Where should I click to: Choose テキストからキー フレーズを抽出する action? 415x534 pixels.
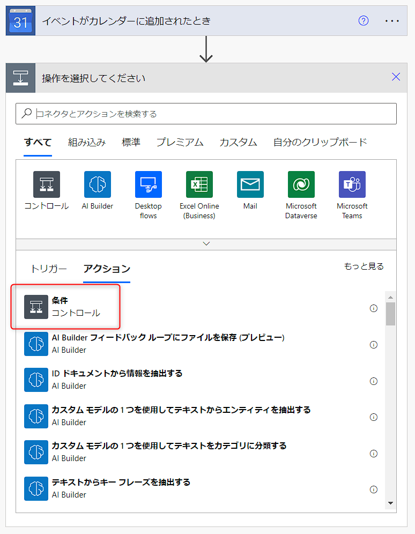click(201, 489)
